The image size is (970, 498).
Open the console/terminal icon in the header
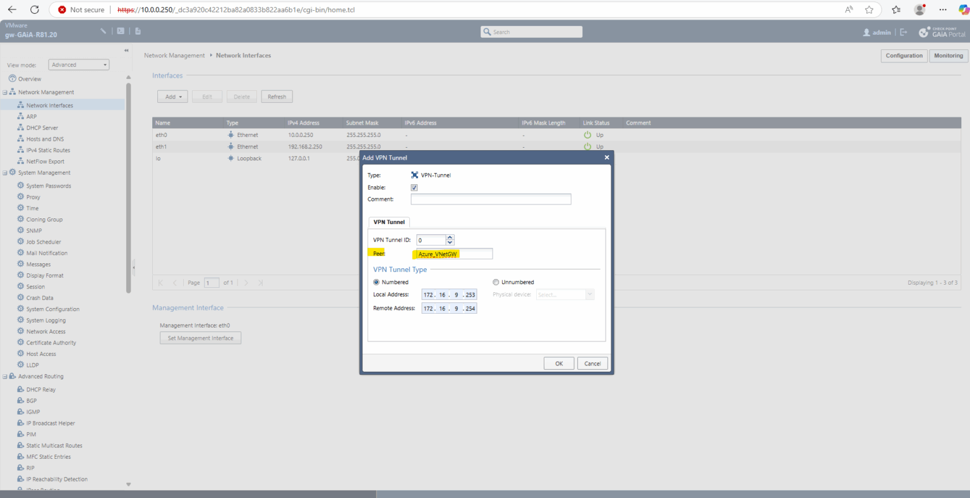pos(120,30)
